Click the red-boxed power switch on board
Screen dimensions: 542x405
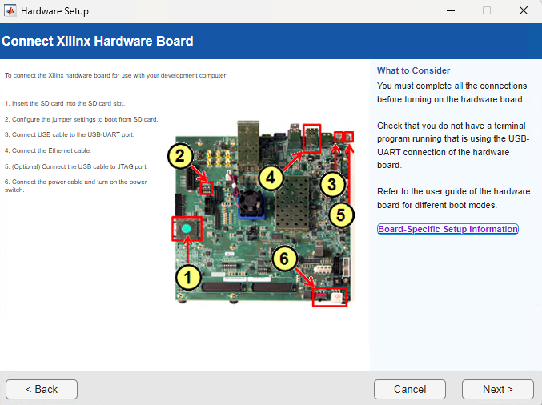(x=328, y=299)
